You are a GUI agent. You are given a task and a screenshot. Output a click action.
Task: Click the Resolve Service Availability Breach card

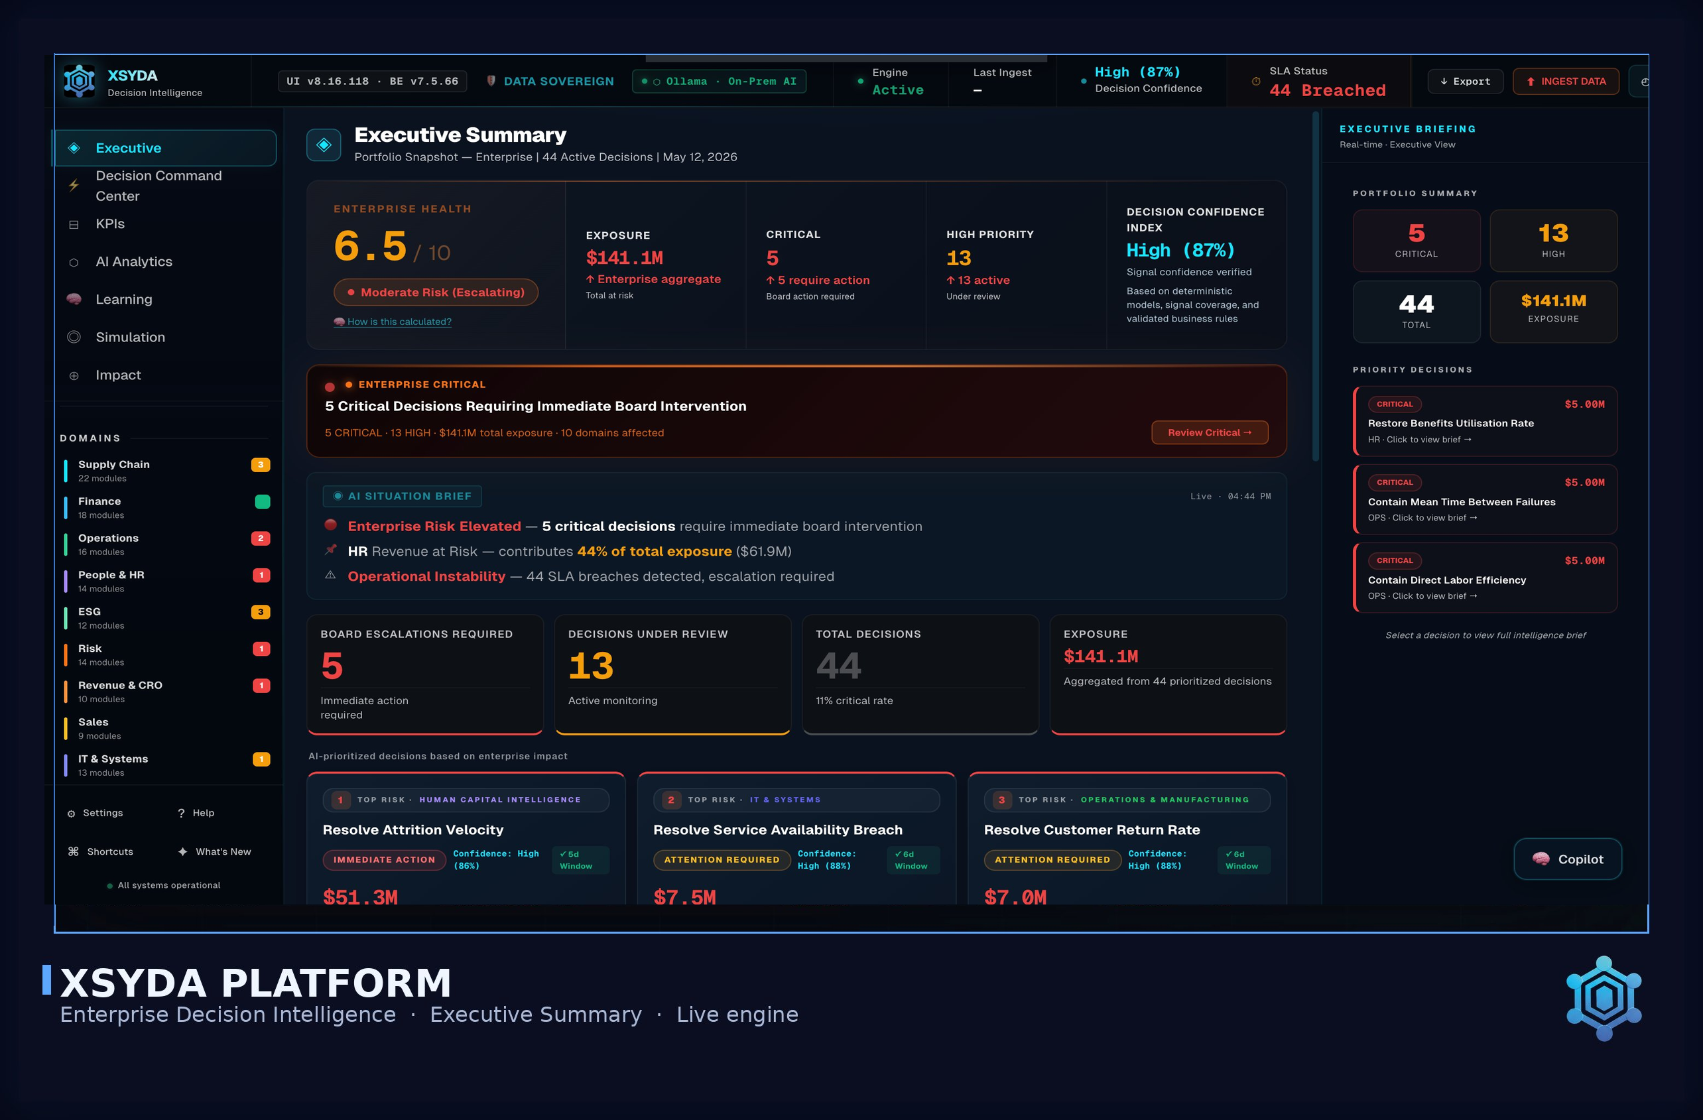tap(796, 839)
